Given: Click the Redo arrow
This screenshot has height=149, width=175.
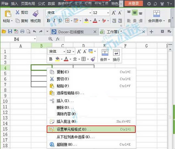Looking at the screenshot, I should point(41,31).
